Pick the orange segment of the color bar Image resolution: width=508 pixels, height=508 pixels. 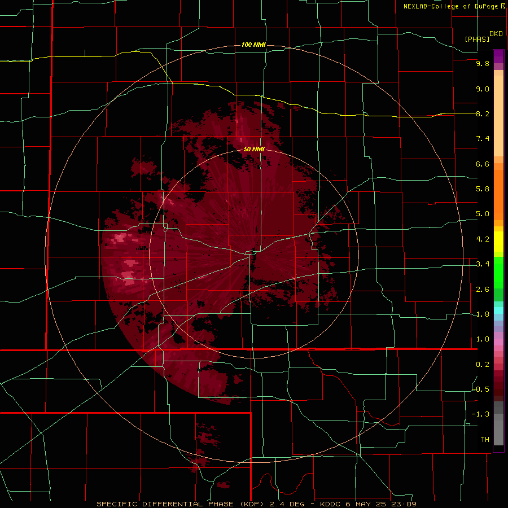click(498, 195)
